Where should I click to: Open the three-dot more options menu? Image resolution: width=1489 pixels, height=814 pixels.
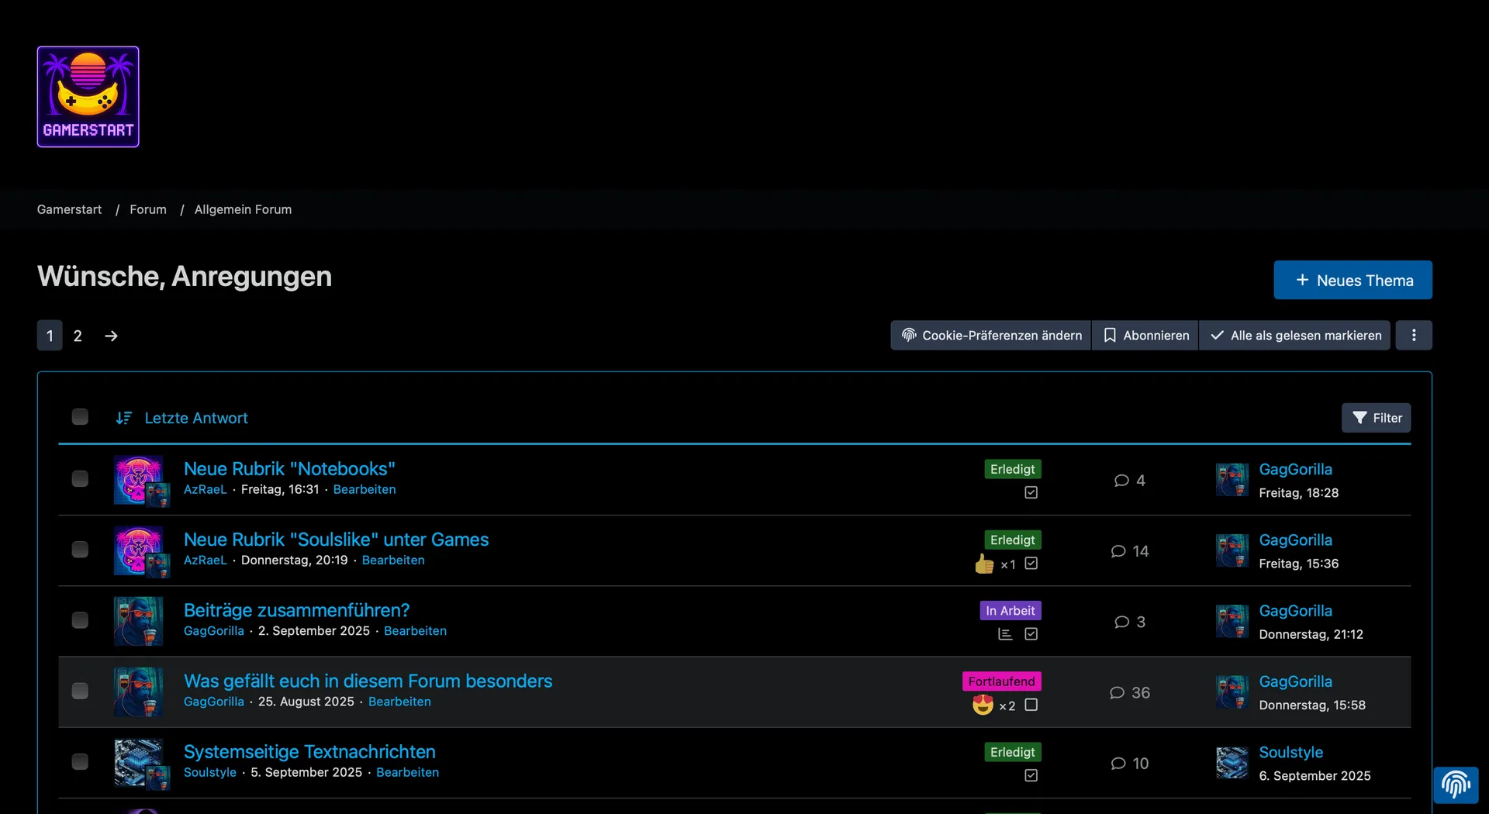1413,335
